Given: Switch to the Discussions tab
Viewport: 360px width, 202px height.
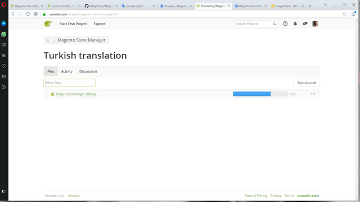Looking at the screenshot, I should coord(88,71).
